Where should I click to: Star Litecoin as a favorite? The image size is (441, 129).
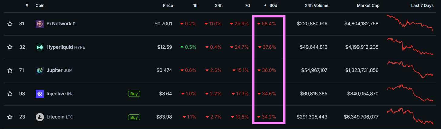pyautogui.click(x=10, y=117)
